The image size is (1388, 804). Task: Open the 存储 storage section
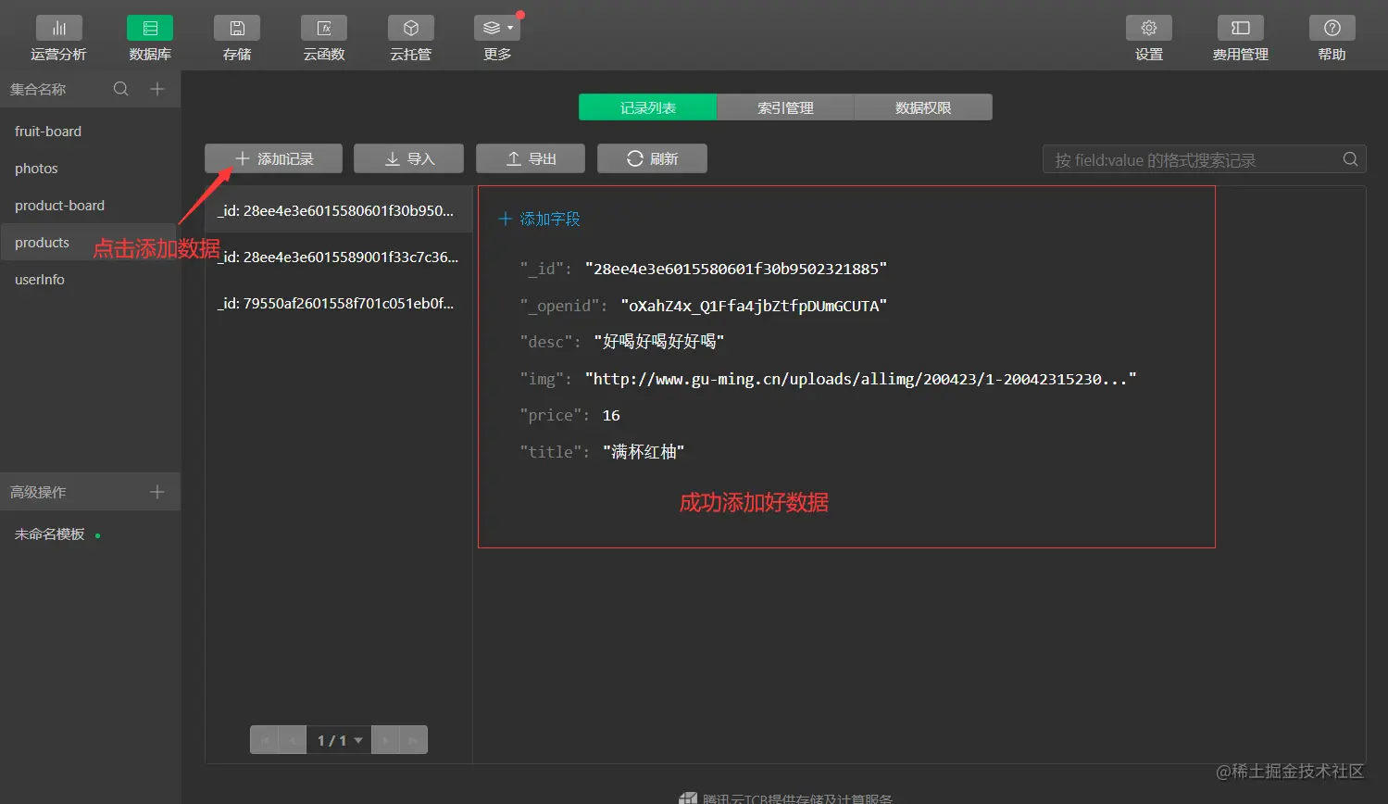click(x=237, y=38)
